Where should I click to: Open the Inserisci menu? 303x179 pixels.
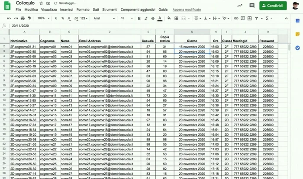click(67, 10)
